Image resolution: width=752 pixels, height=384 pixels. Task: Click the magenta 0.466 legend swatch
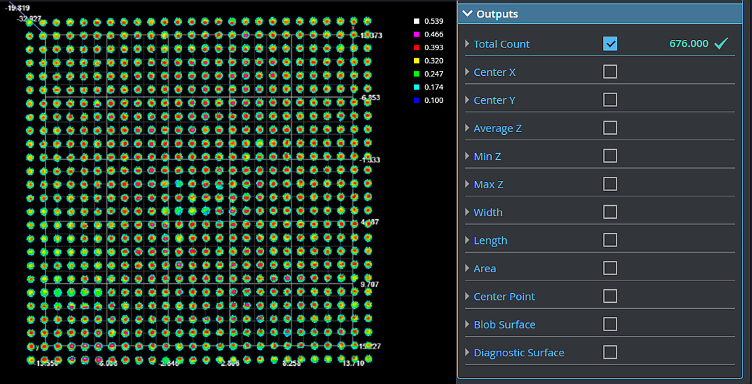click(x=417, y=35)
